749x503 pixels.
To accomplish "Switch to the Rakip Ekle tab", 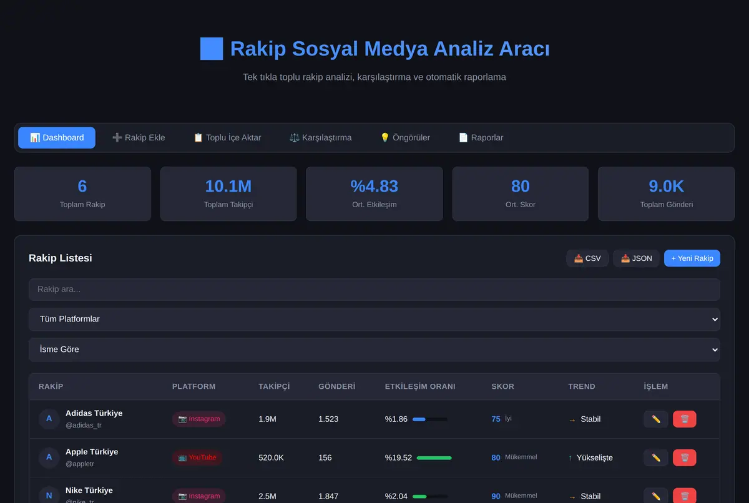I will pos(139,137).
